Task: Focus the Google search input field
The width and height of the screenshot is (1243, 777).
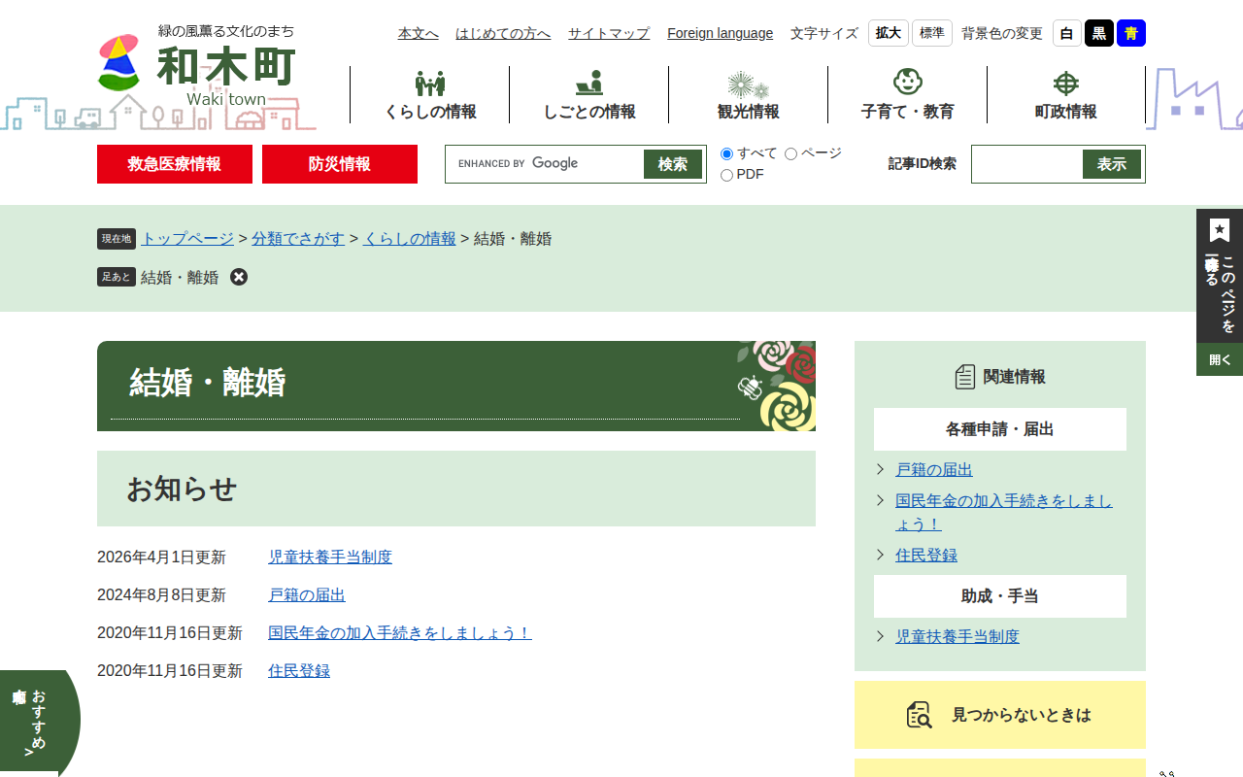Action: [546, 164]
